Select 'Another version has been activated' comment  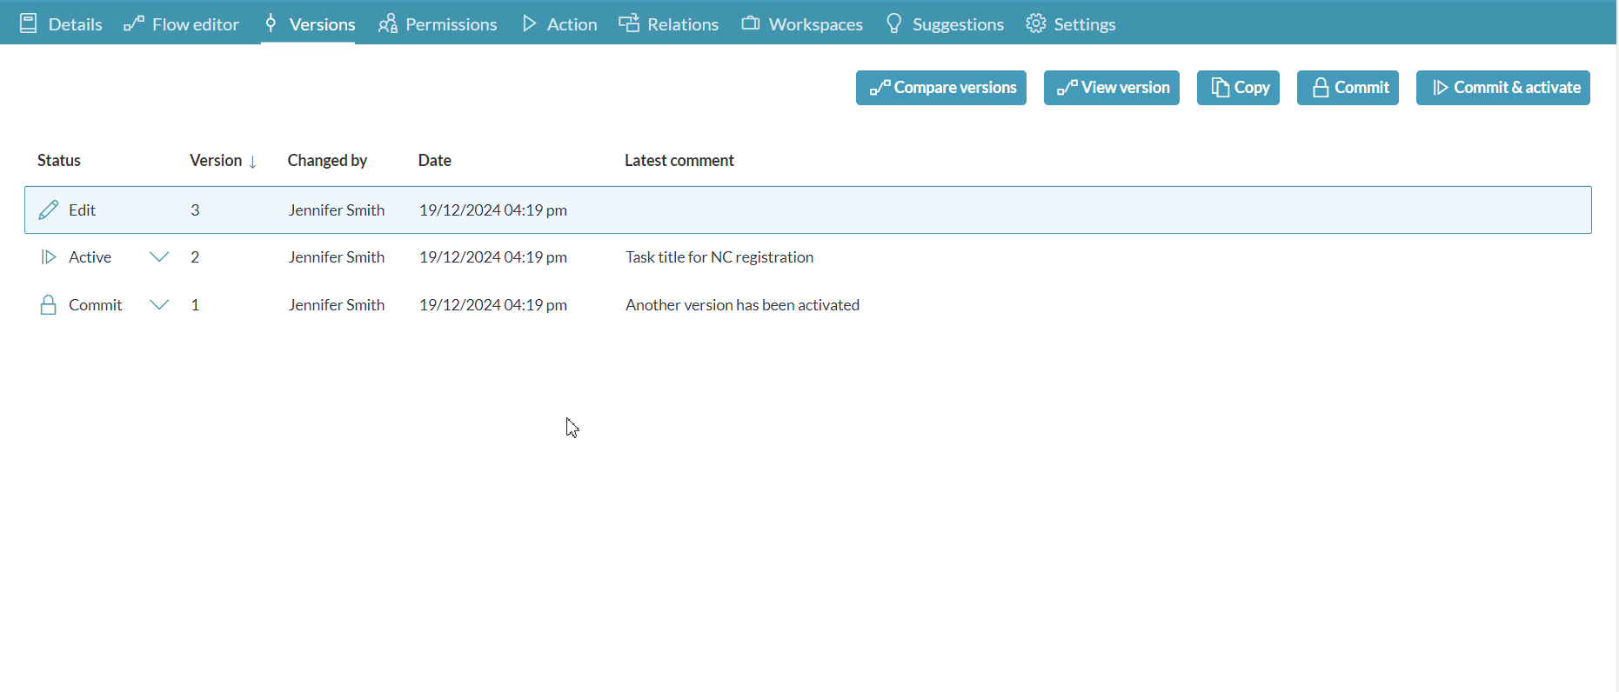pyautogui.click(x=743, y=305)
